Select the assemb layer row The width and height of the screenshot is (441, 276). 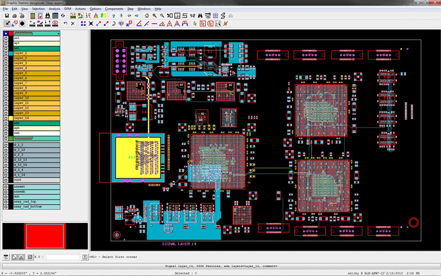pos(36,192)
